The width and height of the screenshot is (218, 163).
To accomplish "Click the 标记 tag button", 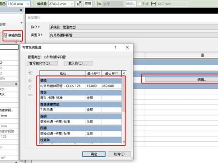I will point(131,4).
